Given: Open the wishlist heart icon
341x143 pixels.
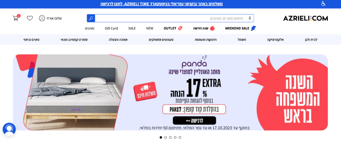Looking at the screenshot, I should (30, 18).
